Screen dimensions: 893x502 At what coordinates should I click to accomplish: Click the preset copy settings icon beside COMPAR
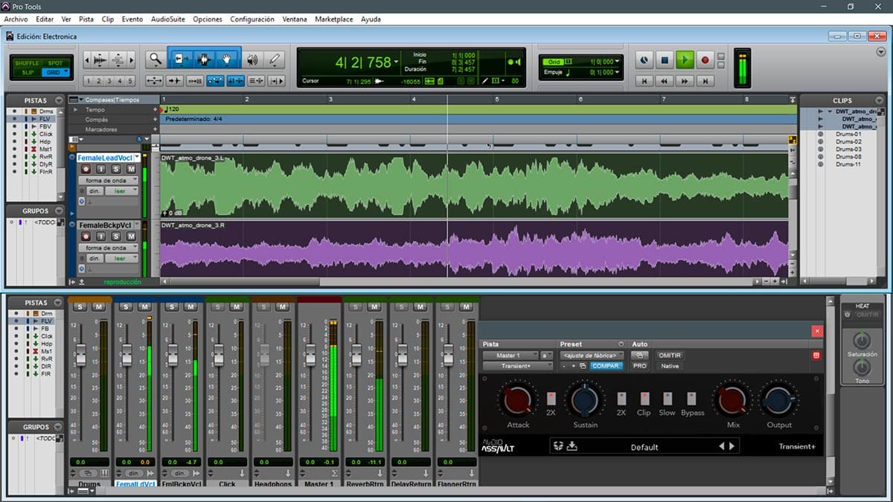[583, 366]
